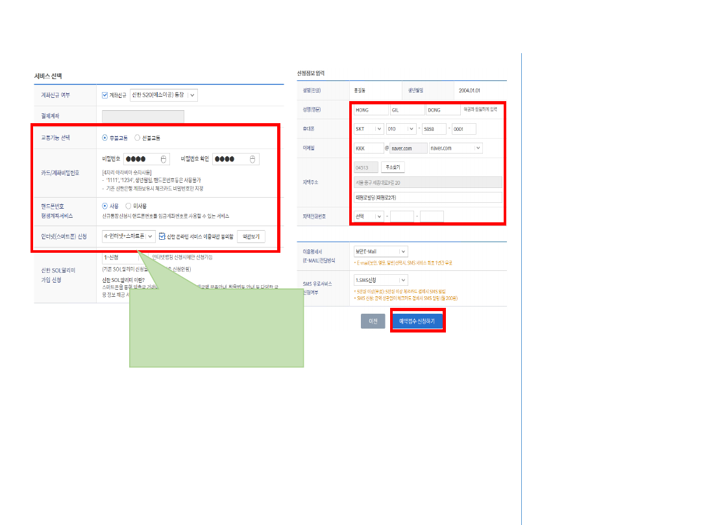Open the 1.SMS신청 dropdown

point(403,280)
